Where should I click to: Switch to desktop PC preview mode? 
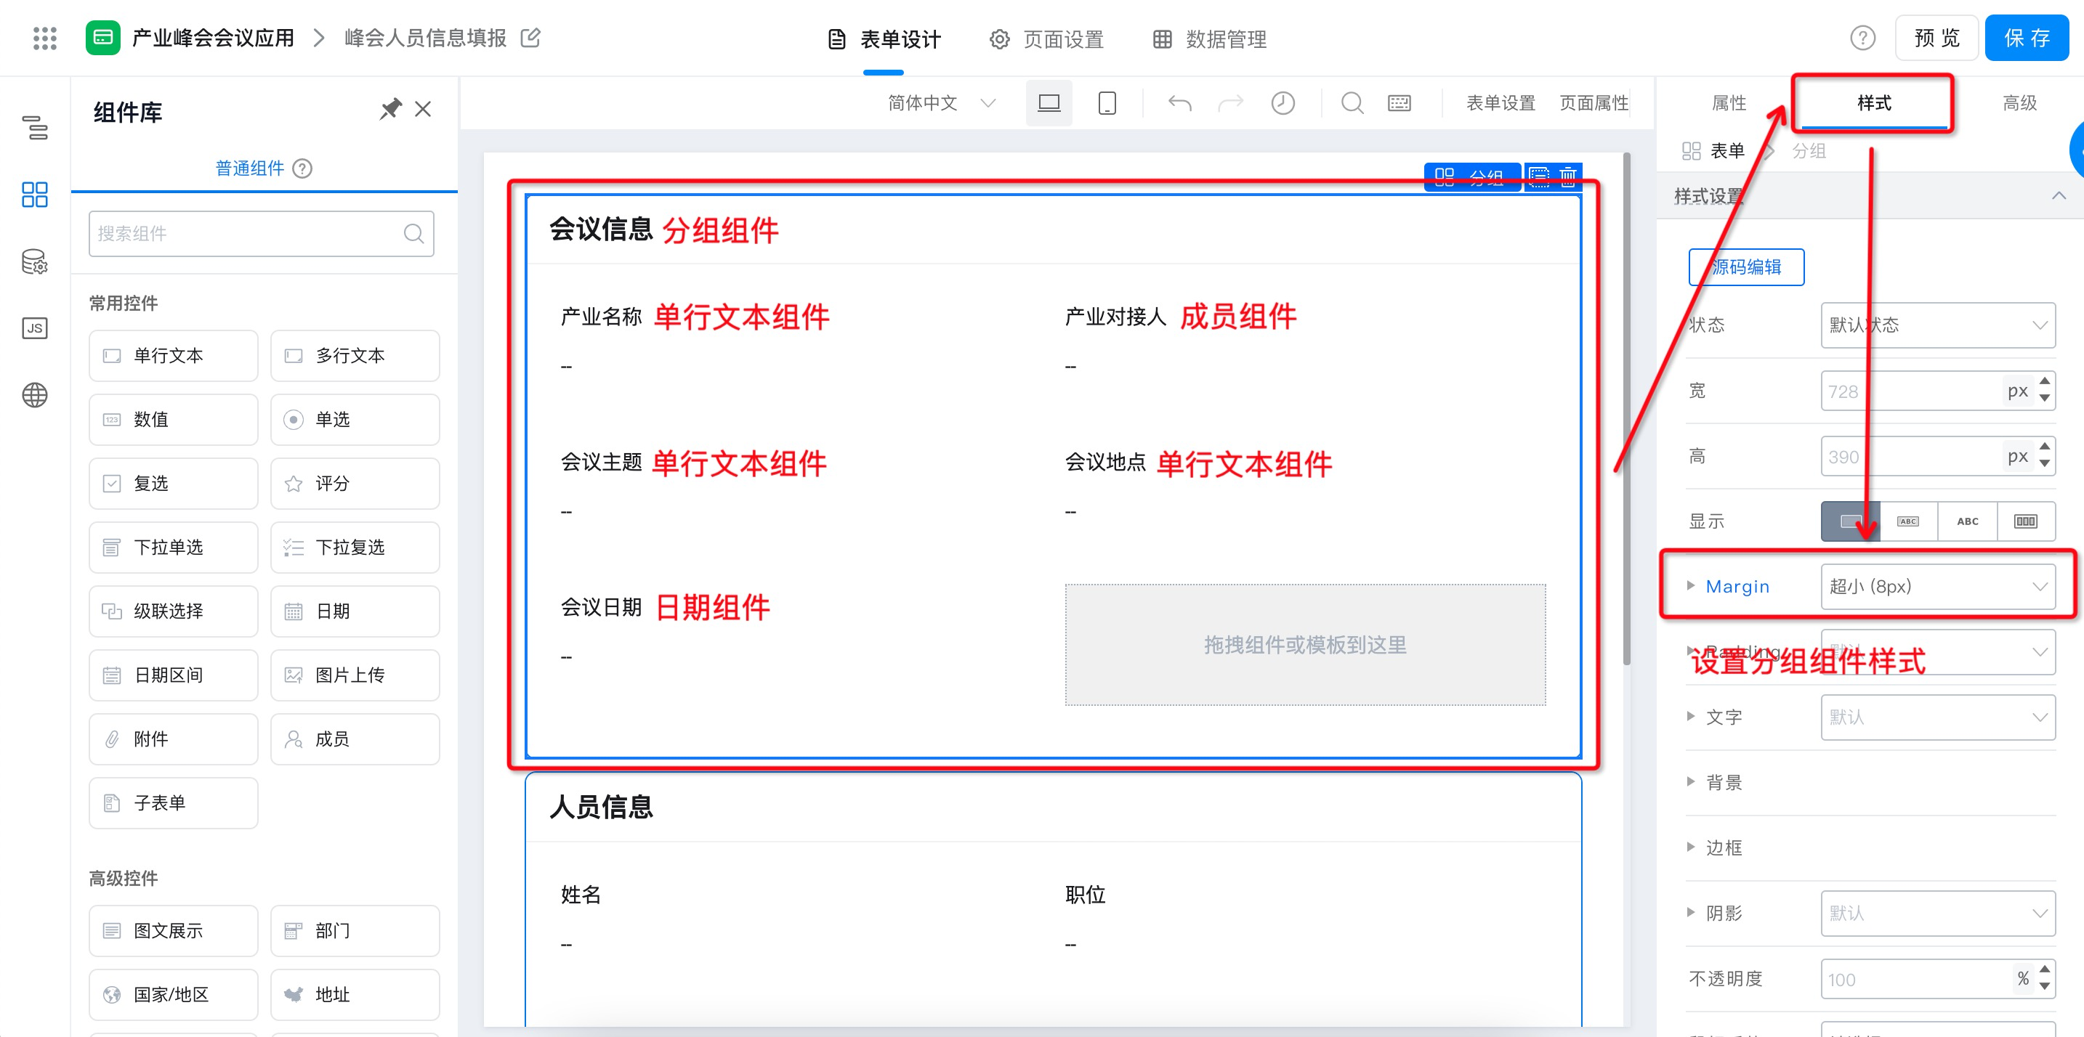click(1049, 103)
